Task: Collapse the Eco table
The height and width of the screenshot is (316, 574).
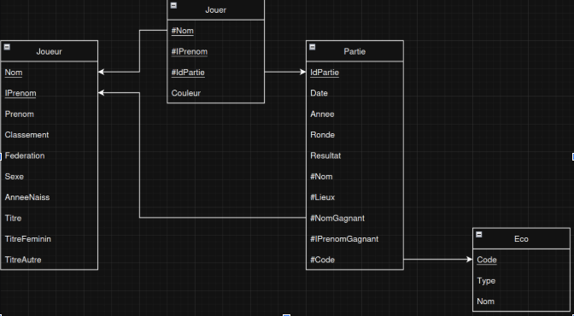Action: pos(479,234)
